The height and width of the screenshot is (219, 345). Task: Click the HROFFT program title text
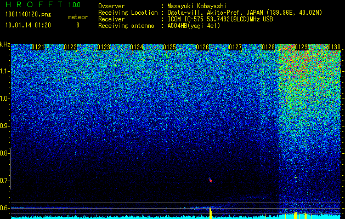click(x=34, y=4)
